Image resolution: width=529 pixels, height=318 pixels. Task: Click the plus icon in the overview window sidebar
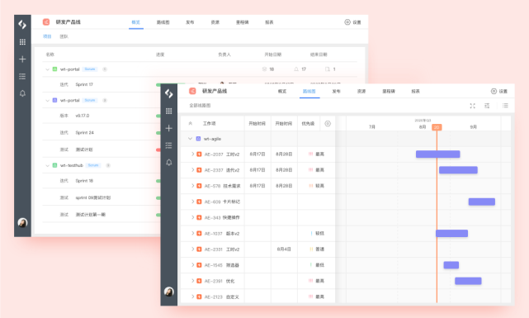pyautogui.click(x=22, y=59)
